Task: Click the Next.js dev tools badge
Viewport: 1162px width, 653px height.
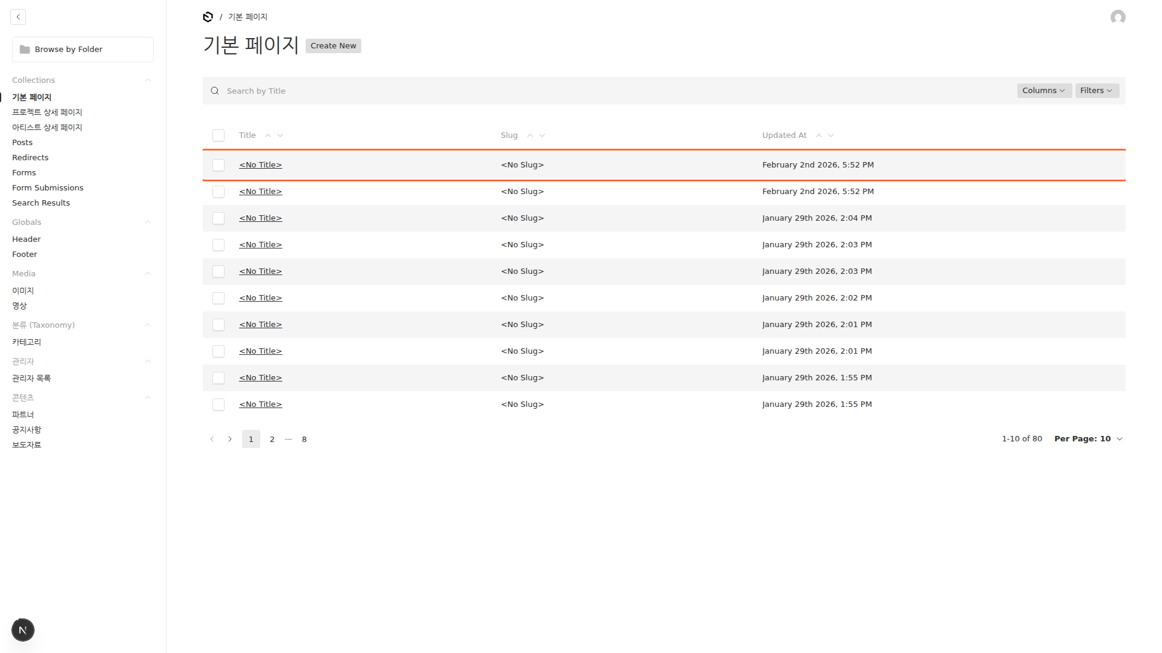Action: coord(23,630)
